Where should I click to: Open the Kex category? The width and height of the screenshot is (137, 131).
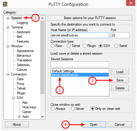[x=25, y=103]
